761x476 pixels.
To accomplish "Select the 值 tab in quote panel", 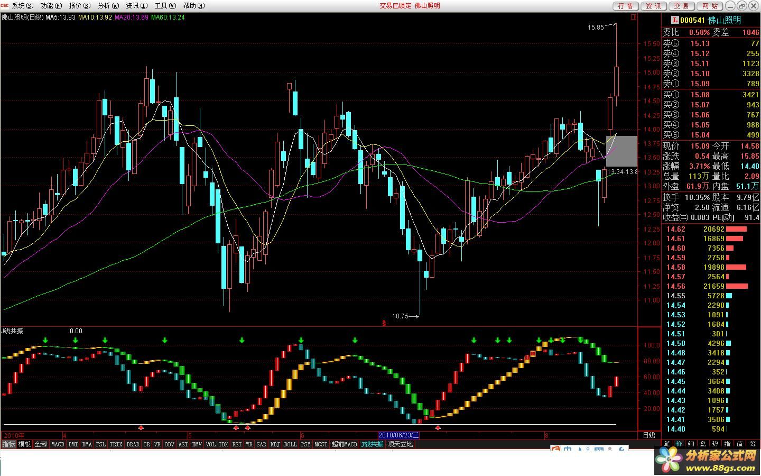I will click(x=740, y=444).
